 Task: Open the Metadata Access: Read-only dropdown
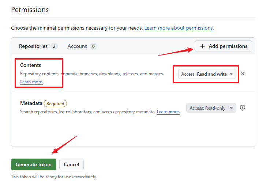211,108
